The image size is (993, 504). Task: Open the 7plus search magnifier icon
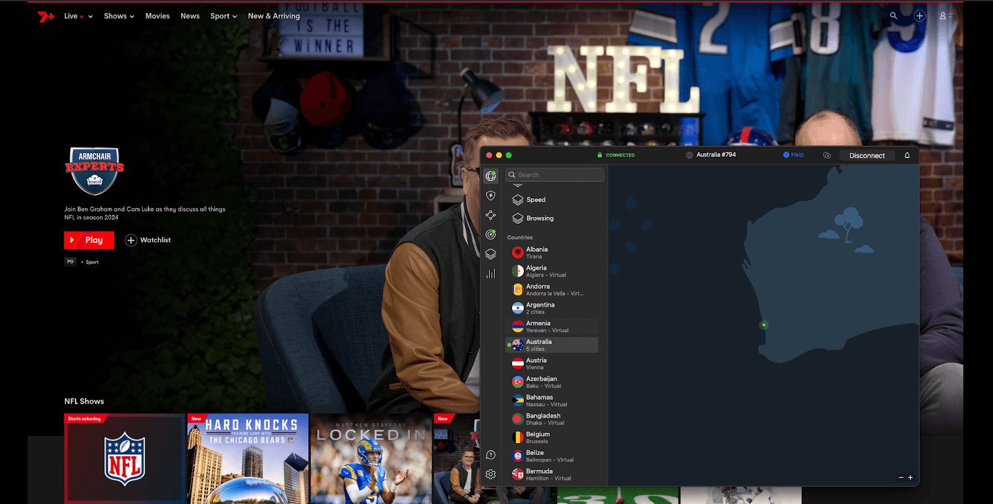894,15
